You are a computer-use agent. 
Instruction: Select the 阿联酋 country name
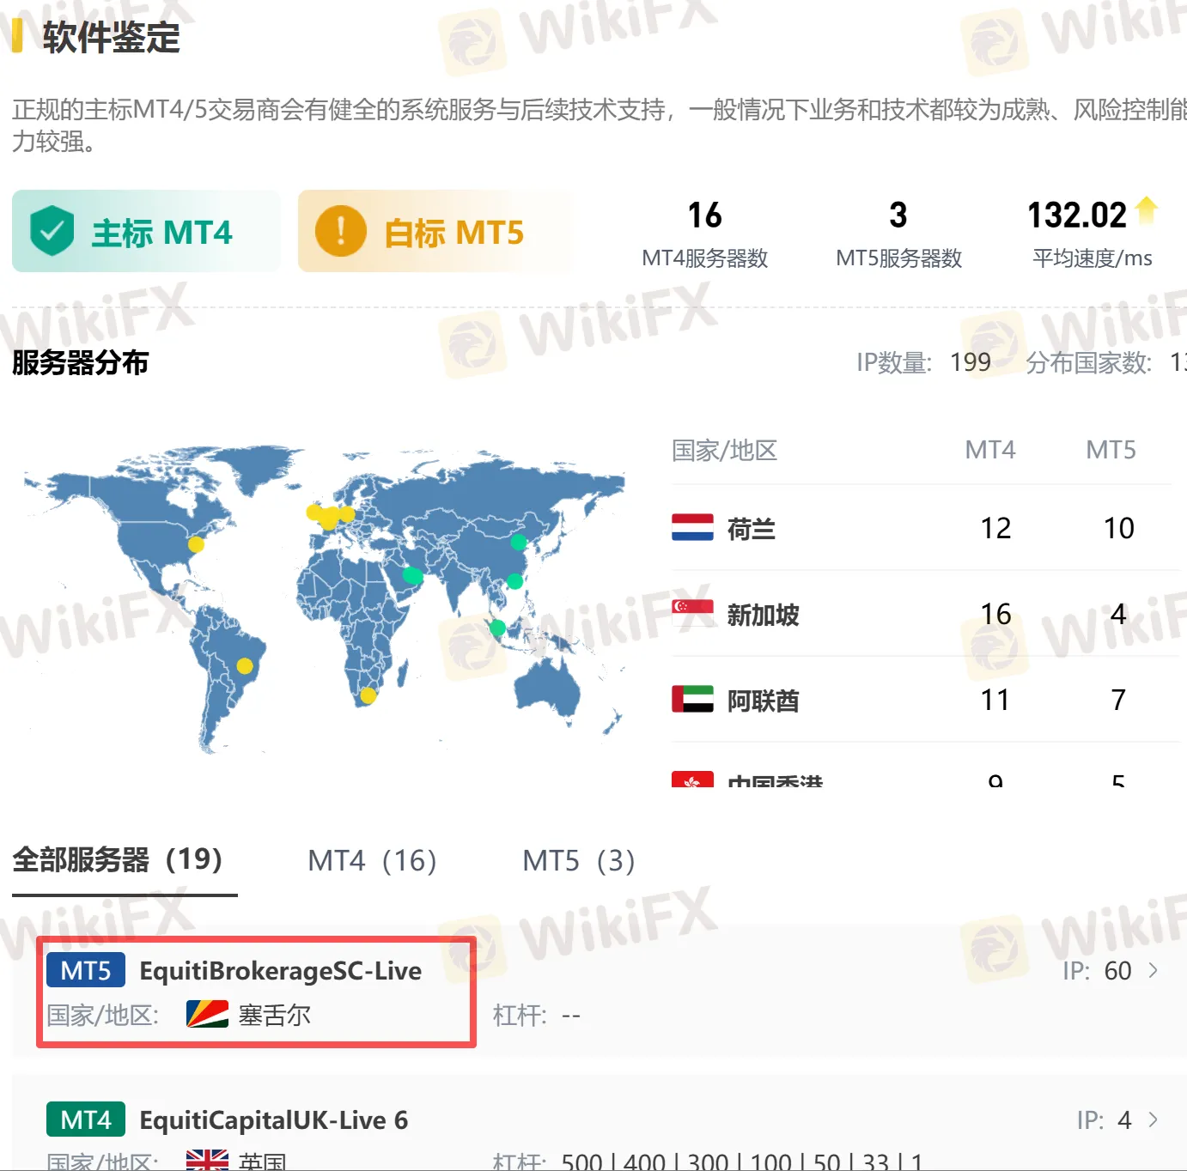click(x=764, y=701)
